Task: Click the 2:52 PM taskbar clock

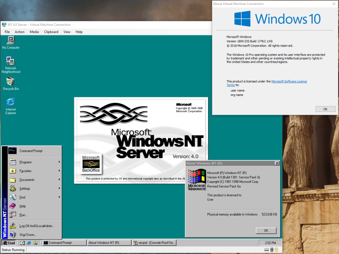Action: click(x=270, y=243)
